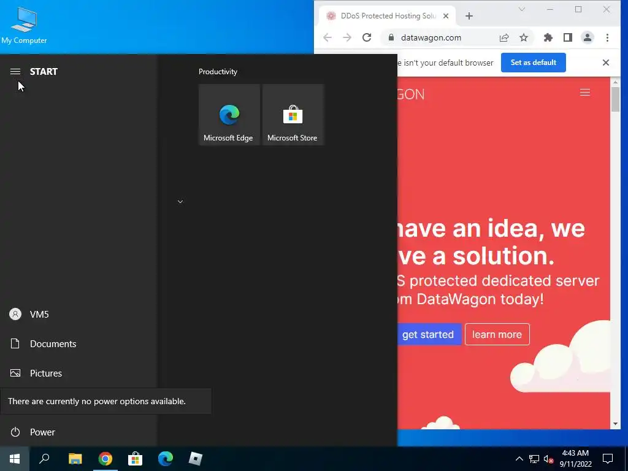Open File Explorer from the taskbar
This screenshot has width=628, height=471.
click(75, 459)
